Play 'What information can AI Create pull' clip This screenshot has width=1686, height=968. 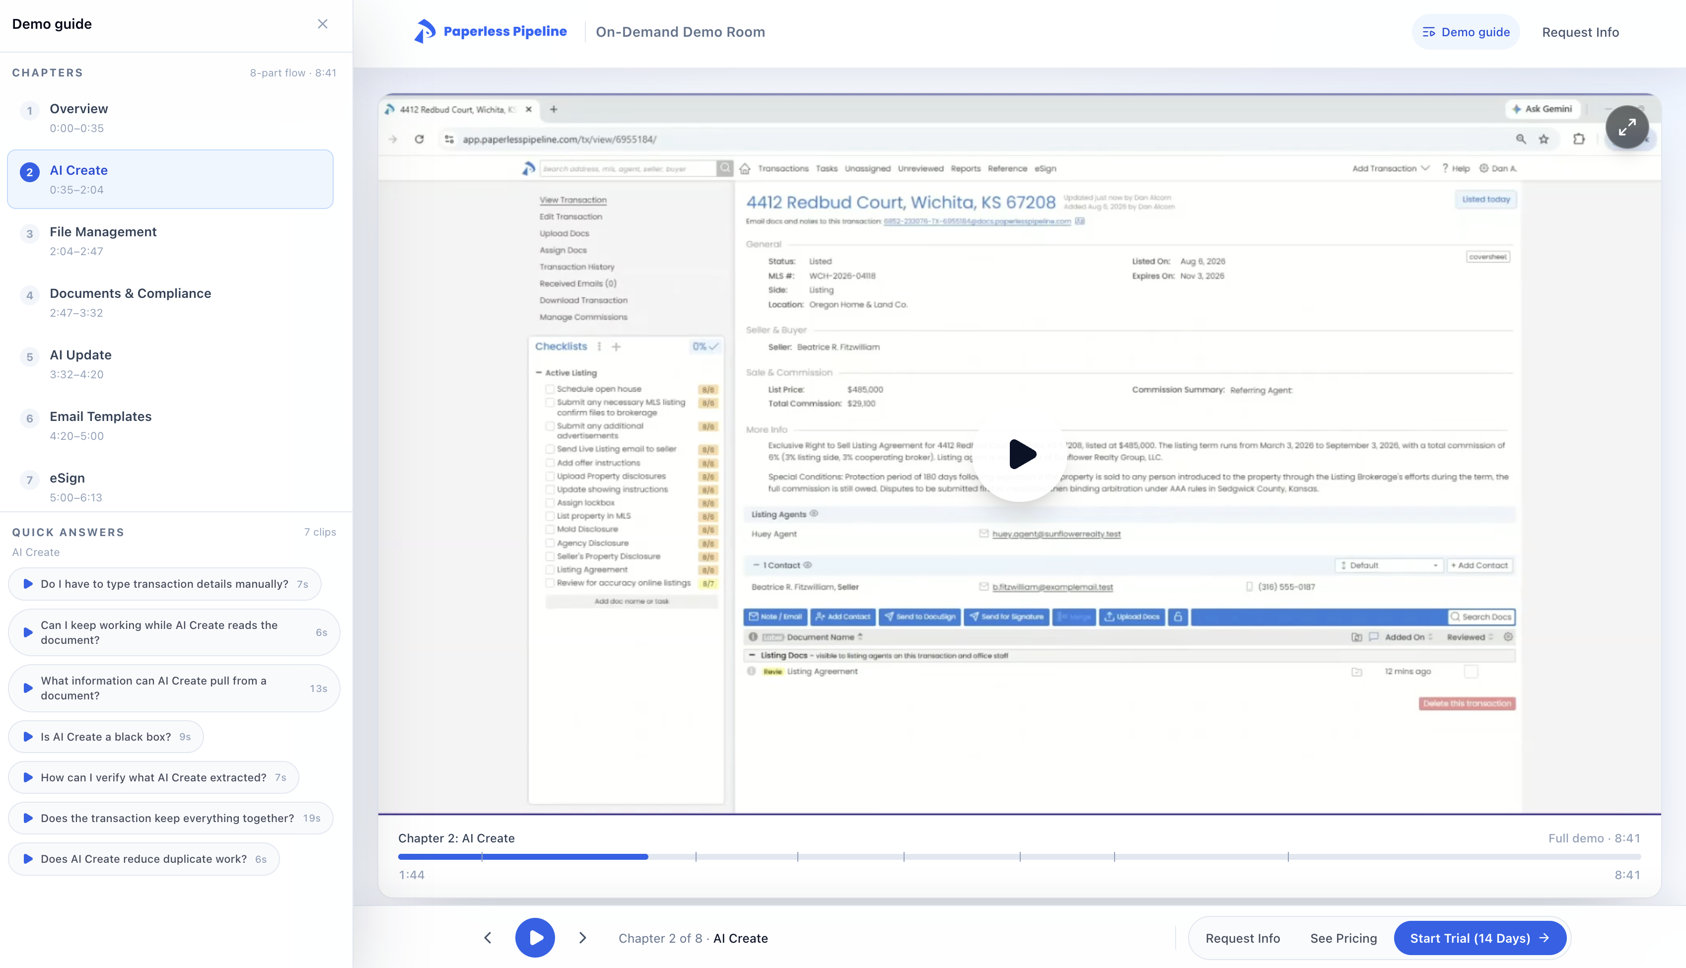(x=174, y=688)
